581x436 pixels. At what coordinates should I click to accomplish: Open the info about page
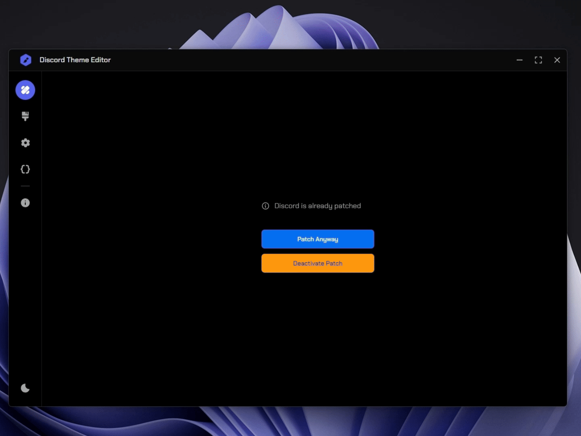point(25,203)
